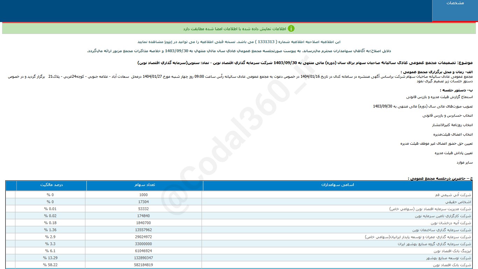The image size is (478, 269).
Task: Select شرکت سرمایه گذاری ساختمان نوین row
Action: point(442,230)
